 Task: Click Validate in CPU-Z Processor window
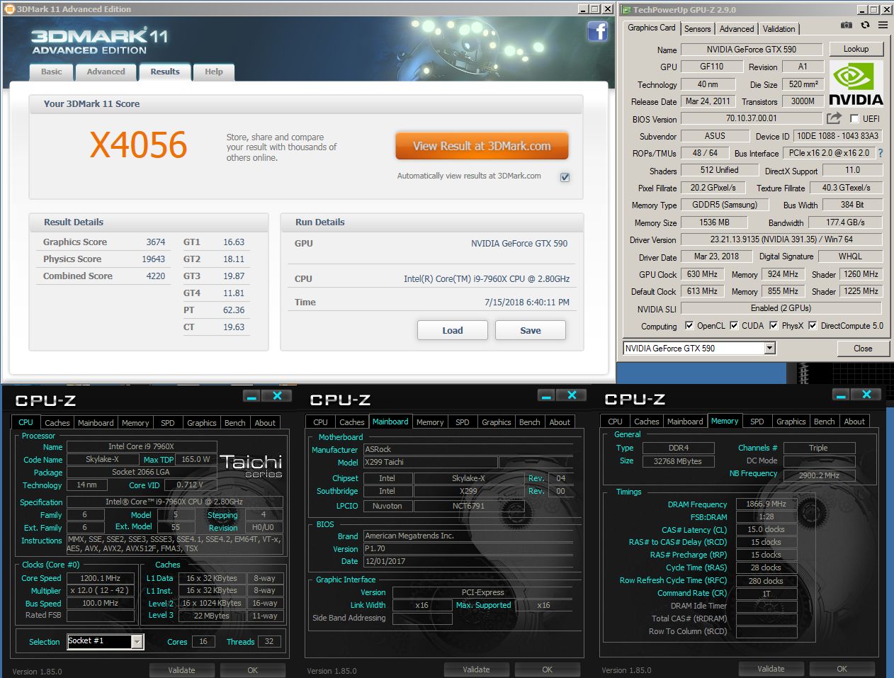(x=181, y=669)
